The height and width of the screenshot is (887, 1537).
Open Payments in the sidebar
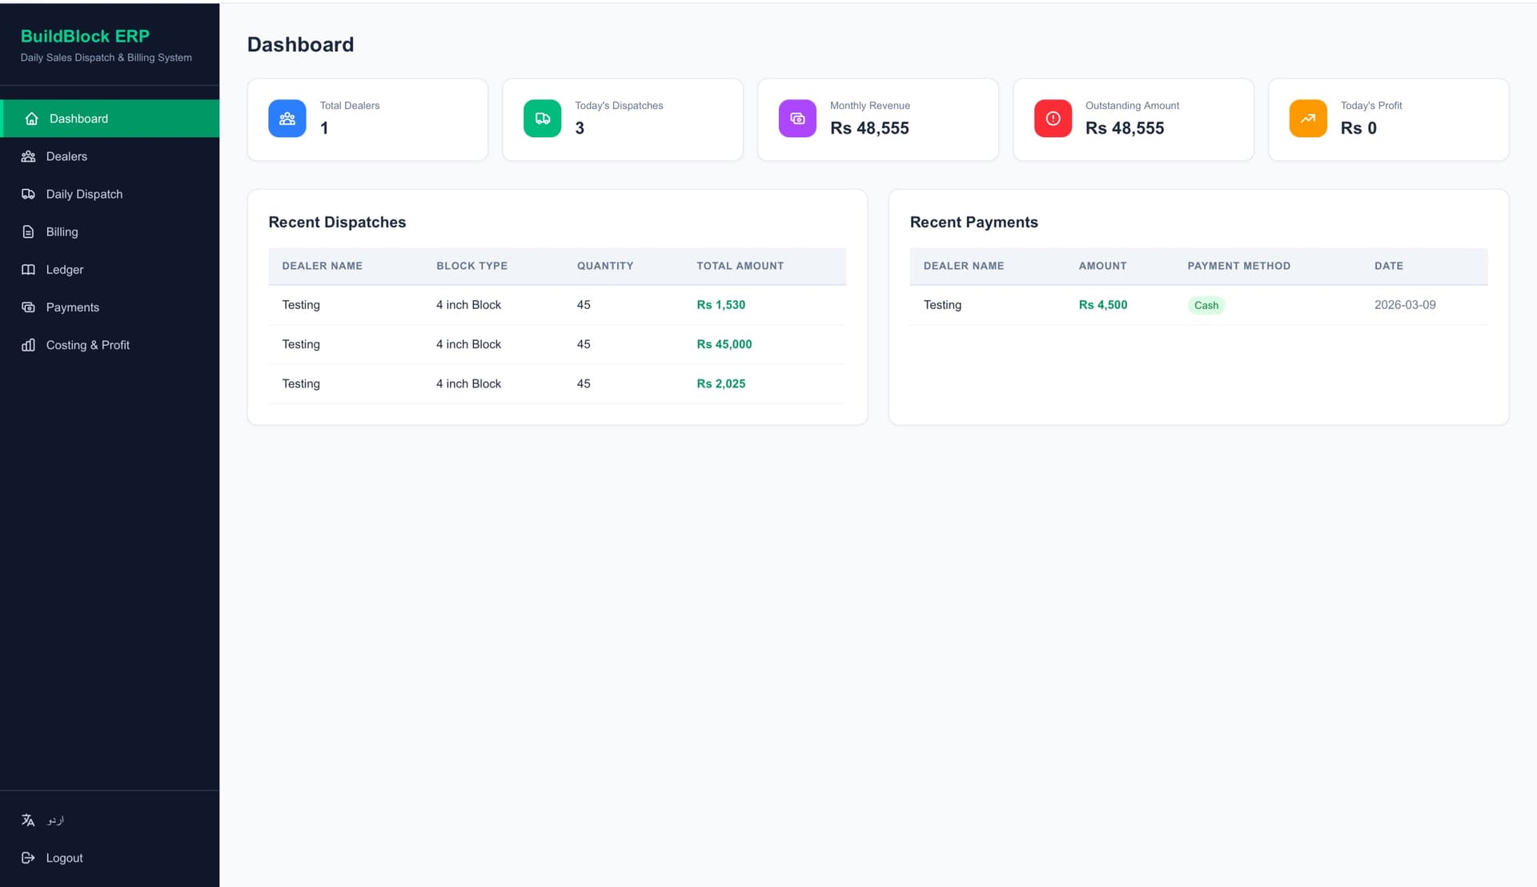click(72, 307)
